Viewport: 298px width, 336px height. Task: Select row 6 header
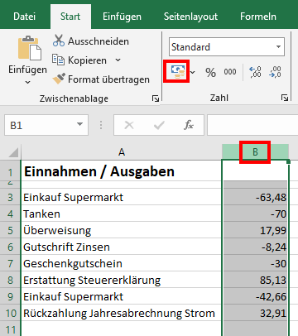[10, 247]
